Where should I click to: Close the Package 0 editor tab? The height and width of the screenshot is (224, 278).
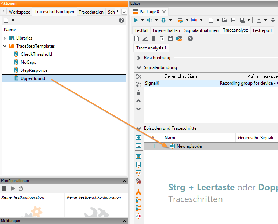click(164, 12)
